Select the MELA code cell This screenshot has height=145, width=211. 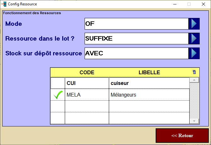87,95
